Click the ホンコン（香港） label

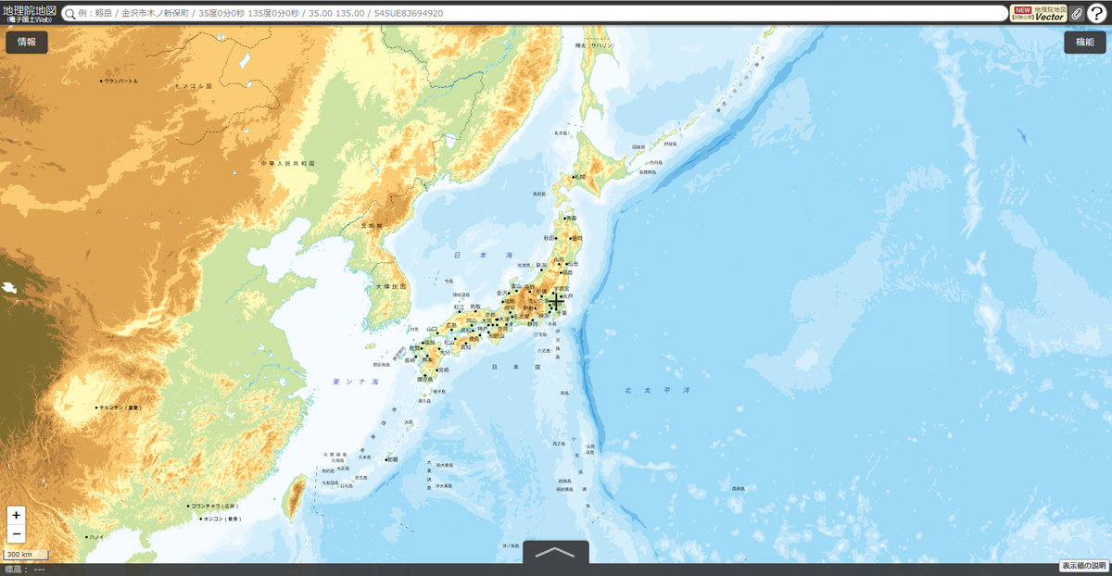tap(221, 519)
